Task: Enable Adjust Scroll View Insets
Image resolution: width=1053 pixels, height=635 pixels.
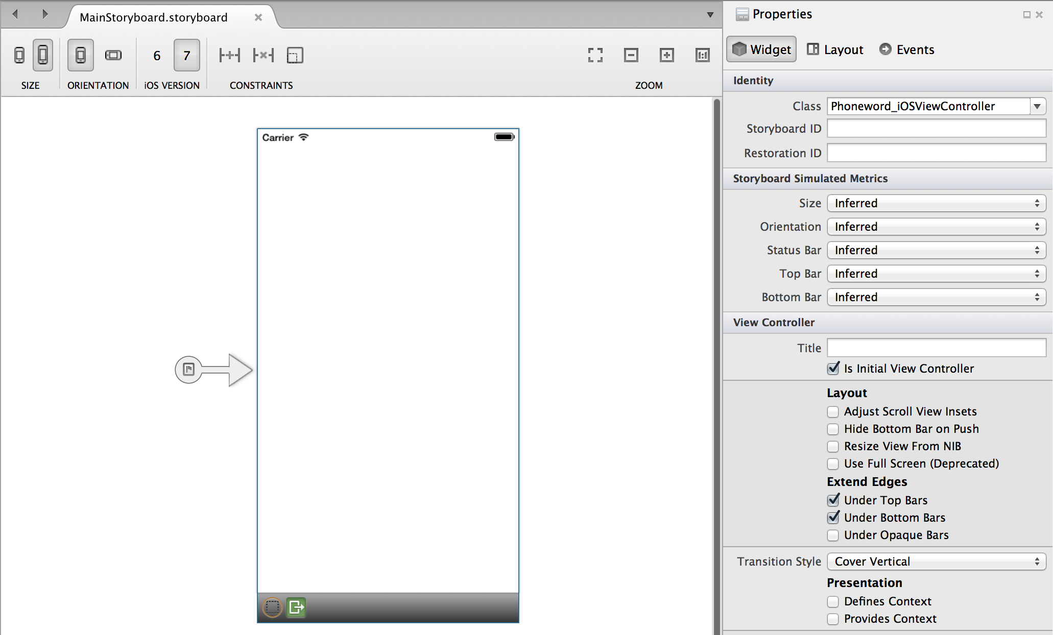Action: tap(833, 412)
